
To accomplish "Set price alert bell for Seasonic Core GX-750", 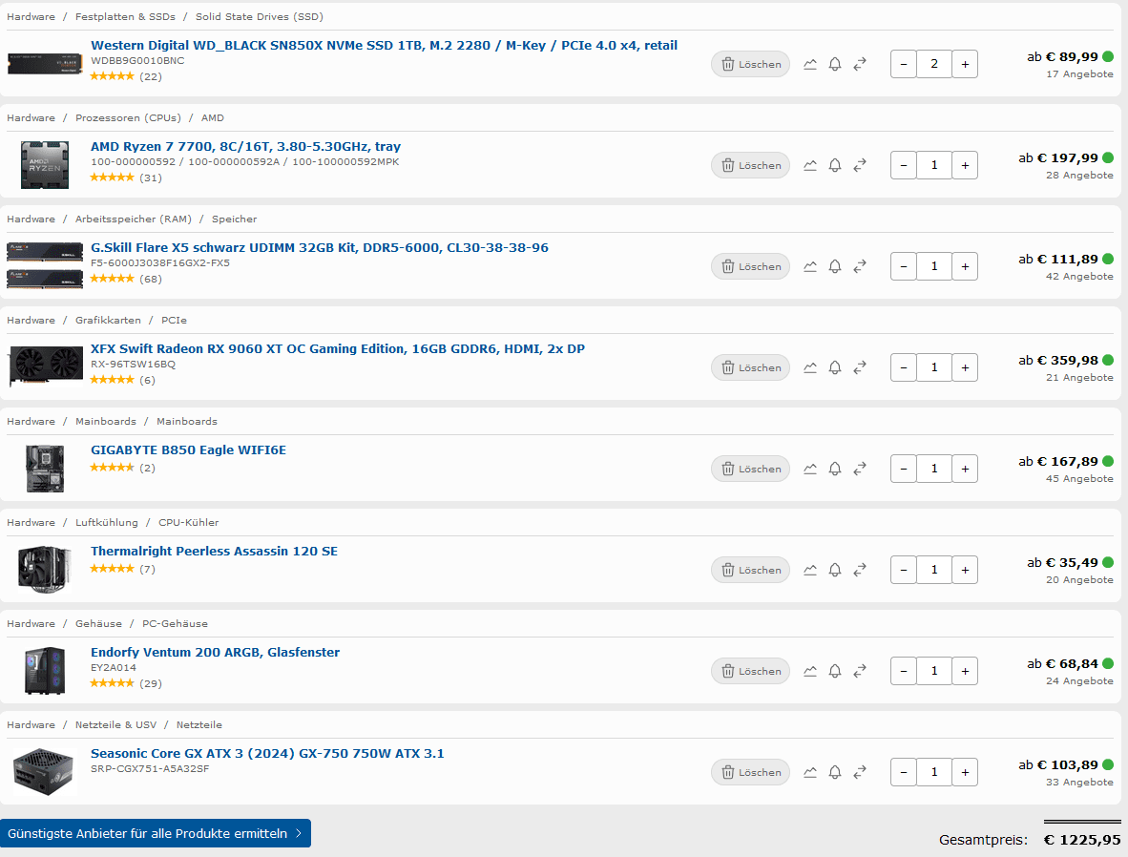I will 834,773.
